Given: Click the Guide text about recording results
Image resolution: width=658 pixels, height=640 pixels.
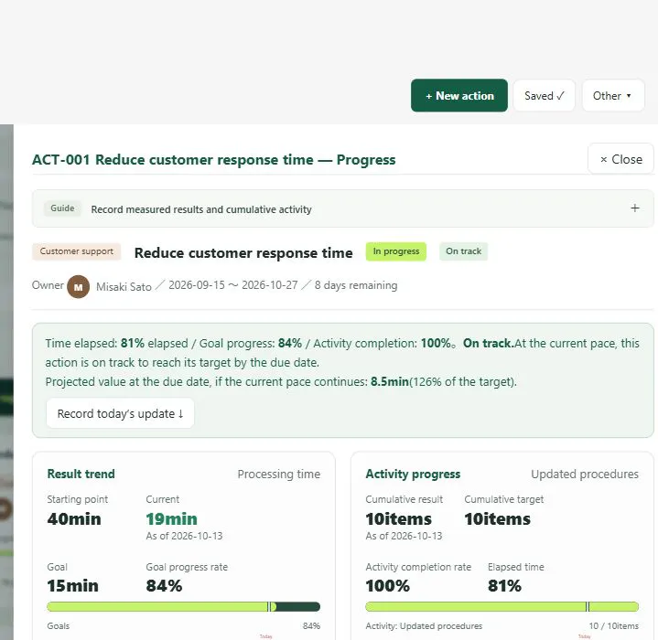Looking at the screenshot, I should [201, 209].
